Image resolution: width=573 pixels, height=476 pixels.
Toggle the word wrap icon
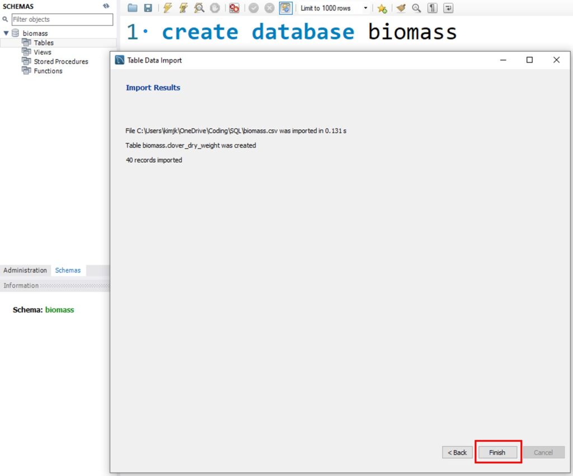tap(448, 8)
